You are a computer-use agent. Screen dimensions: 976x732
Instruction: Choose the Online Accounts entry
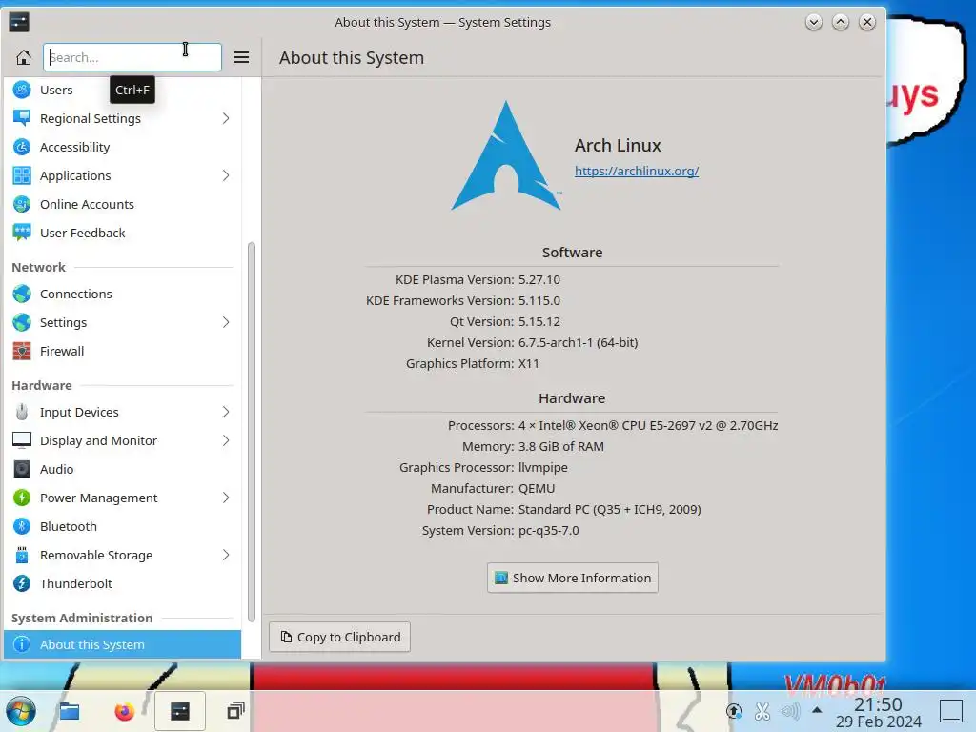[122, 204]
